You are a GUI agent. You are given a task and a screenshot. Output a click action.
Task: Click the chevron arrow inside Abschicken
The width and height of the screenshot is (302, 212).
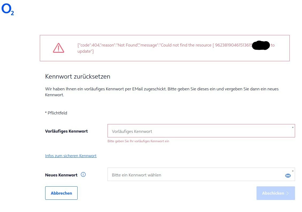point(288,193)
